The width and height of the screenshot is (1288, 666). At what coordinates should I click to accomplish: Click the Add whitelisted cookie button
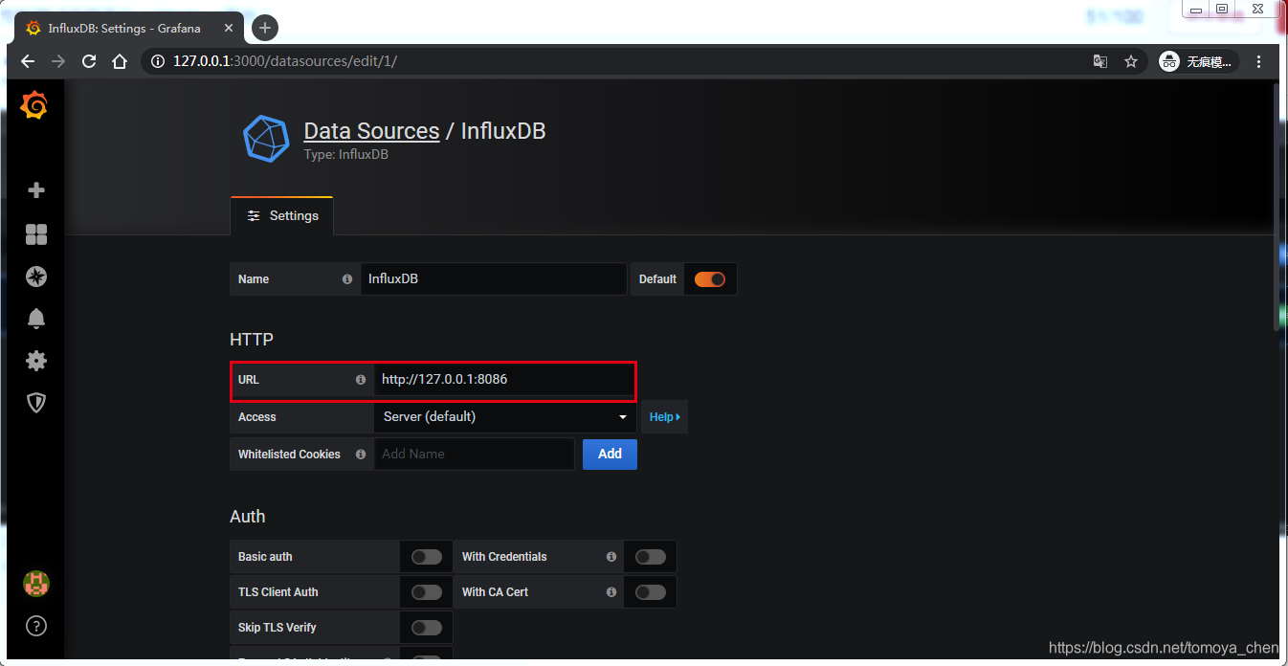point(610,455)
